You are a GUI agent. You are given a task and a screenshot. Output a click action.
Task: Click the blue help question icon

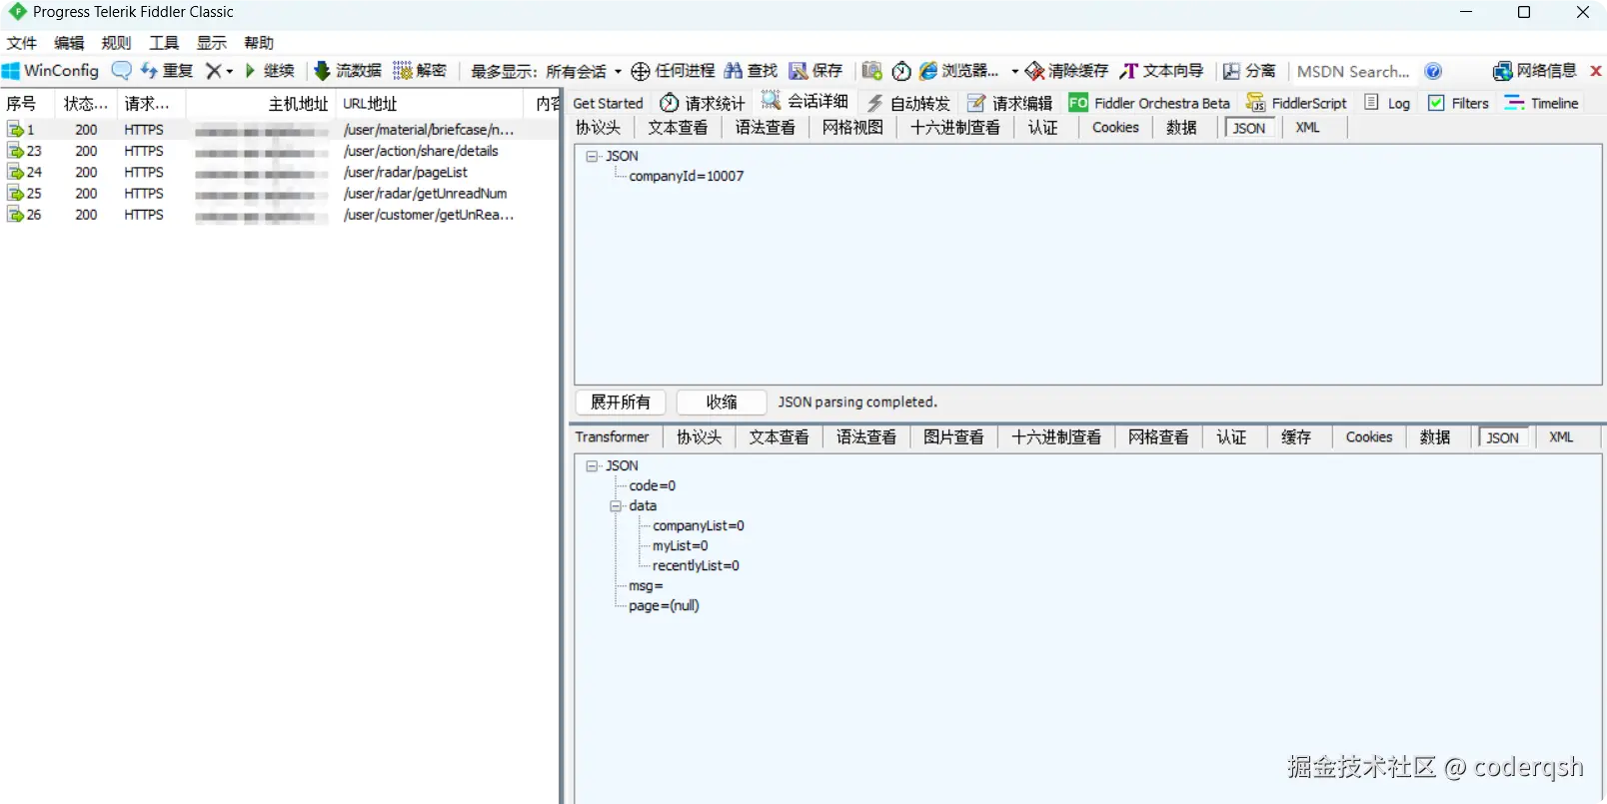[x=1433, y=71]
